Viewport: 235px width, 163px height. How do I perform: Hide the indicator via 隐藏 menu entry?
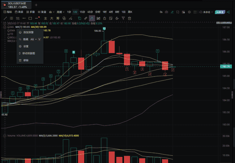tap(26, 39)
